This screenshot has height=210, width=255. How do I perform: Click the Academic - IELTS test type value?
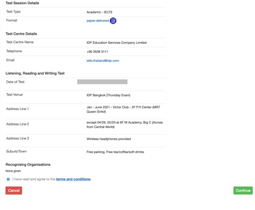pyautogui.click(x=100, y=12)
